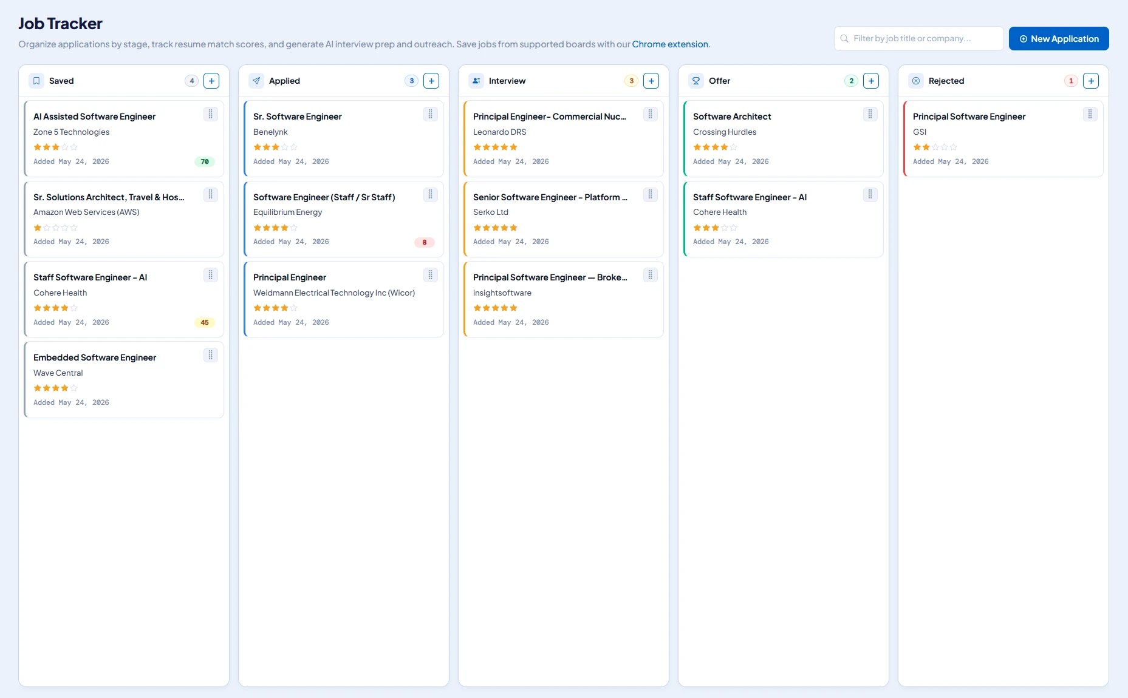The width and height of the screenshot is (1128, 698).
Task: Click the New Application button
Action: (1059, 38)
